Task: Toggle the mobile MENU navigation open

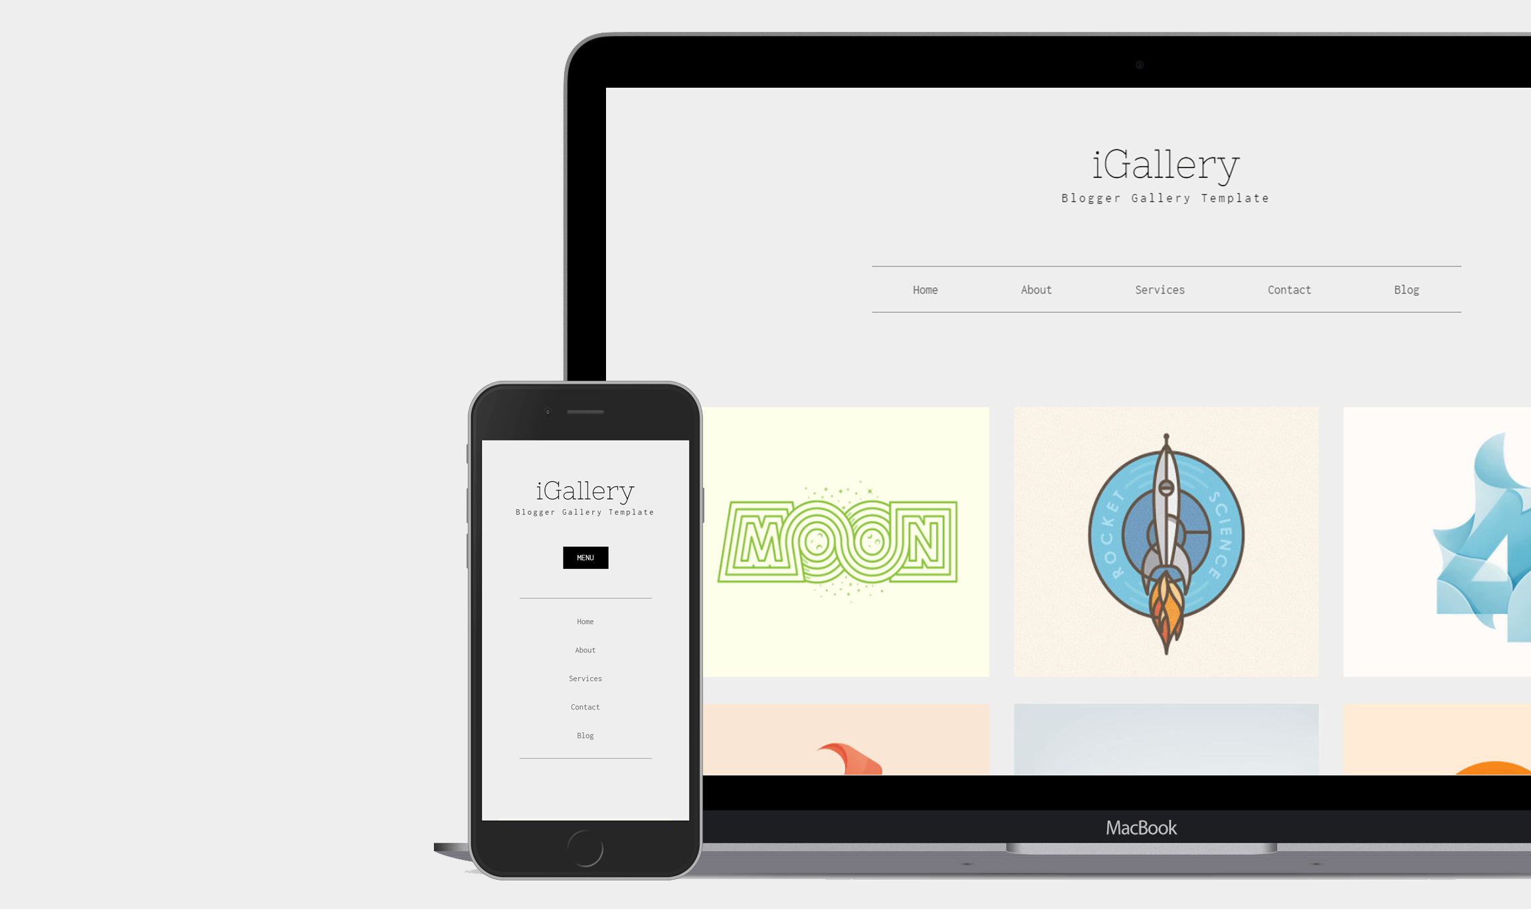Action: click(585, 557)
